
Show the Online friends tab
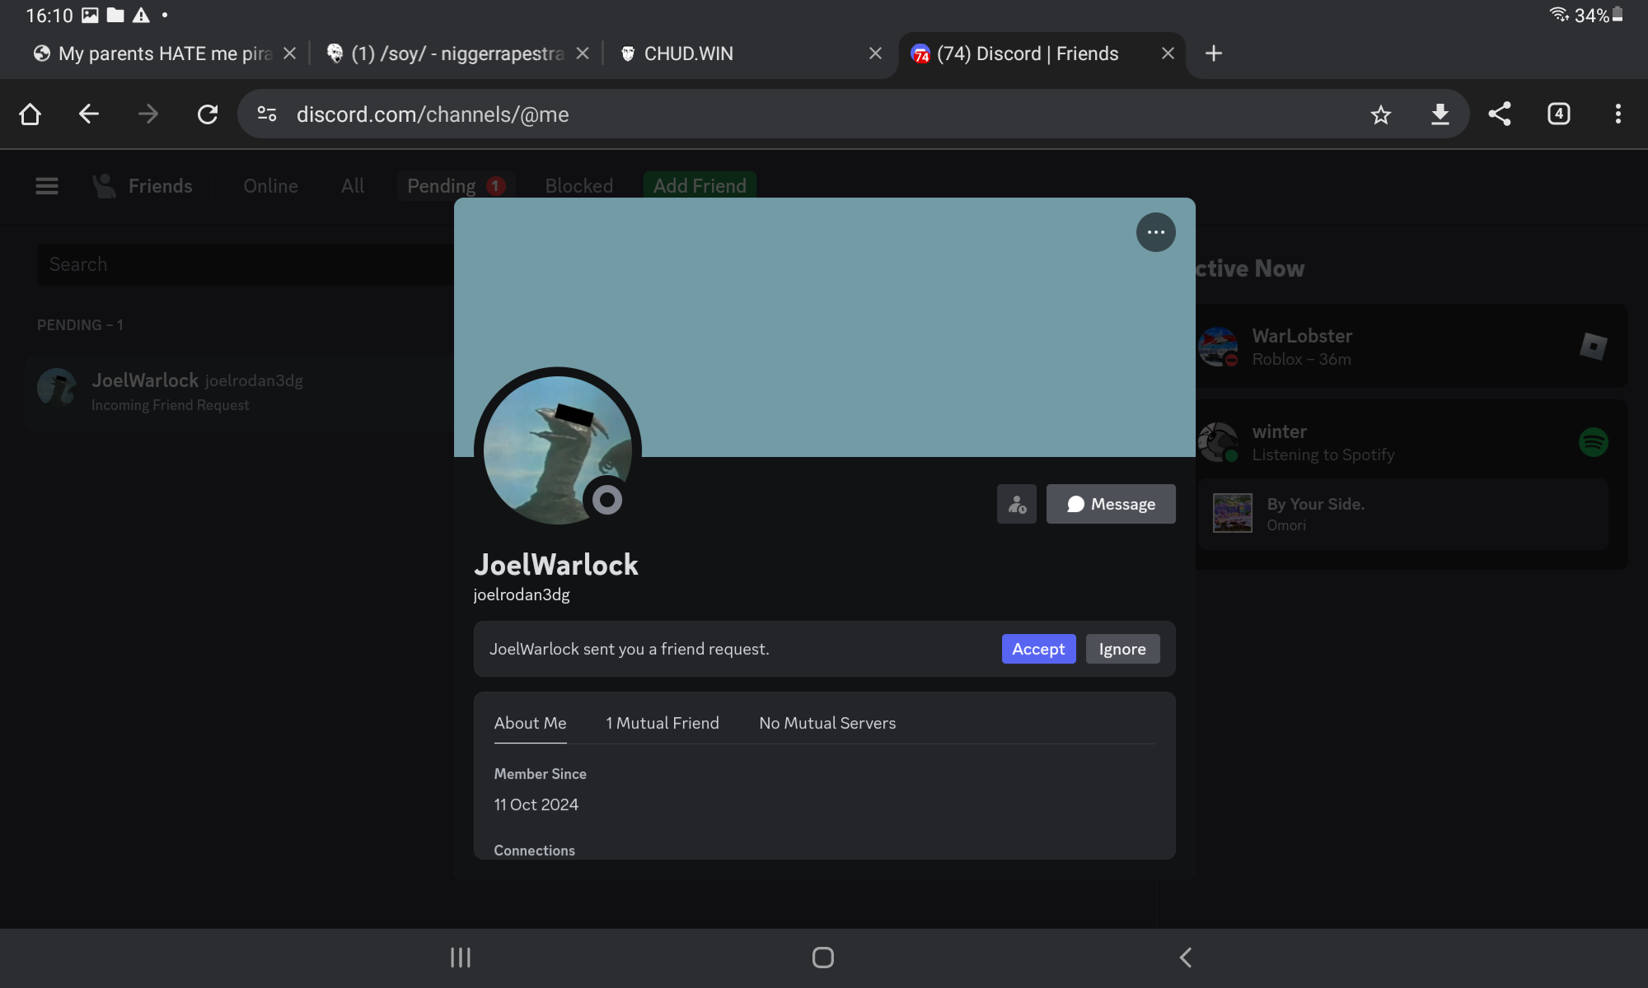pos(270,186)
